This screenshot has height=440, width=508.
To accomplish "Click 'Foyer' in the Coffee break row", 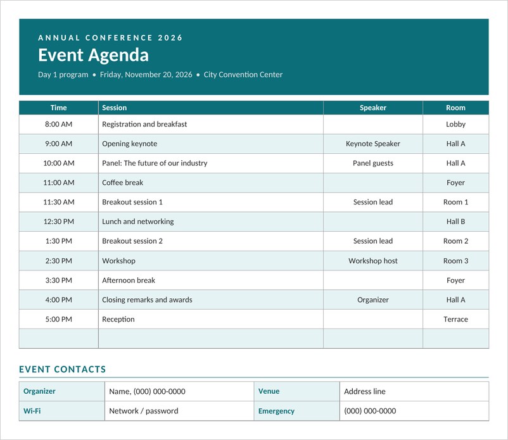I will click(455, 182).
